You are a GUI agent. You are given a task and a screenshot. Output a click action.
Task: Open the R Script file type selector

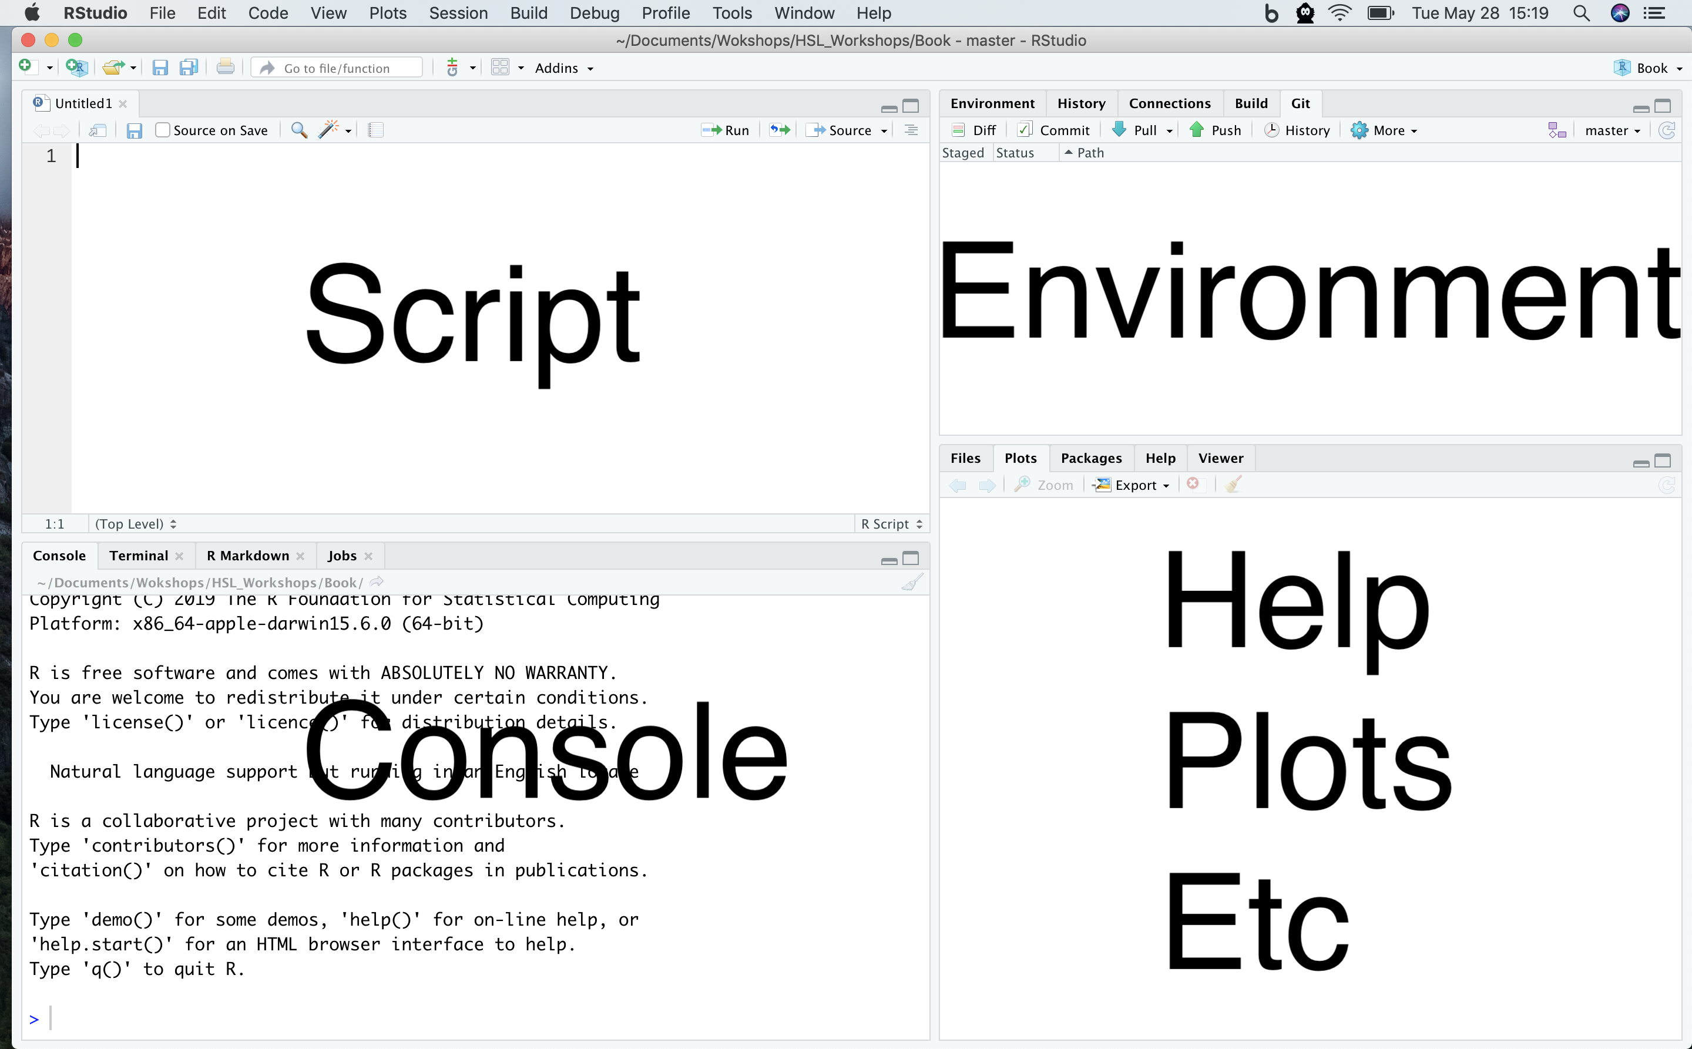pyautogui.click(x=891, y=524)
